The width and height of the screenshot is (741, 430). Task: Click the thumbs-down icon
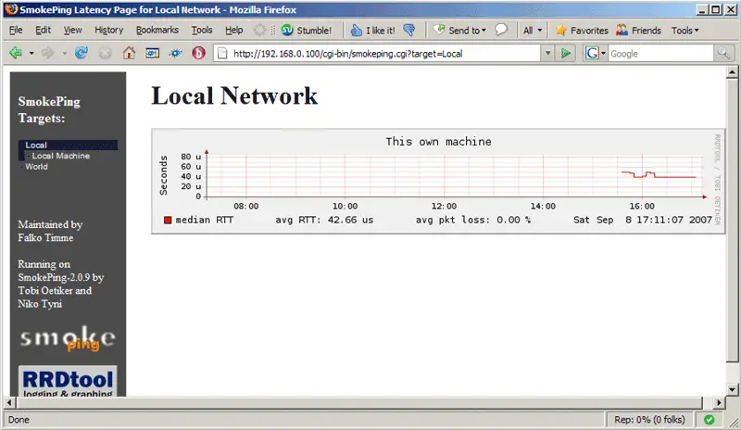point(409,31)
